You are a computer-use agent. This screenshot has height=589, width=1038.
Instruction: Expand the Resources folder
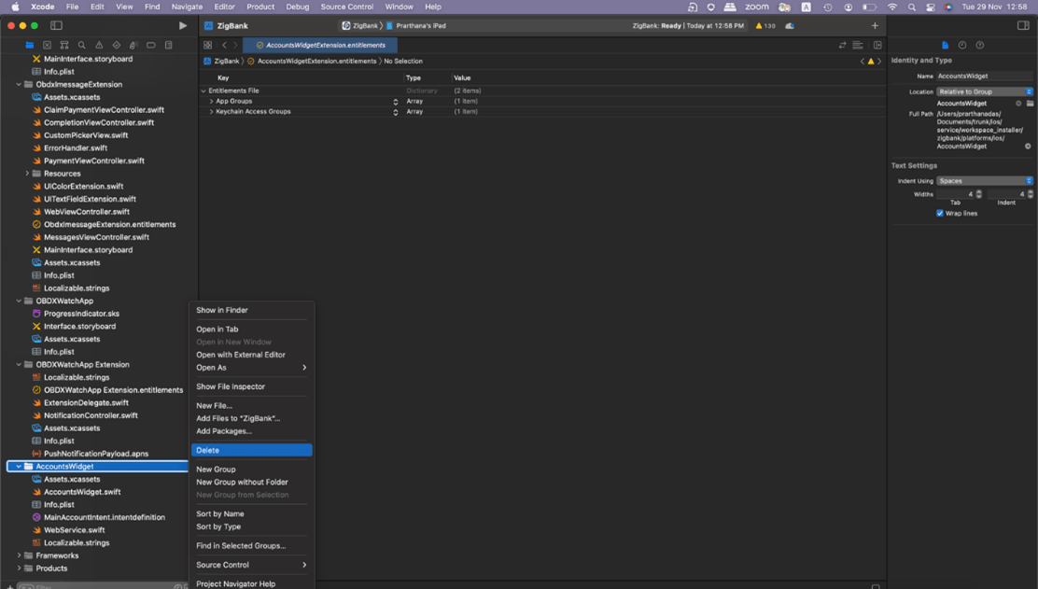pyautogui.click(x=27, y=174)
